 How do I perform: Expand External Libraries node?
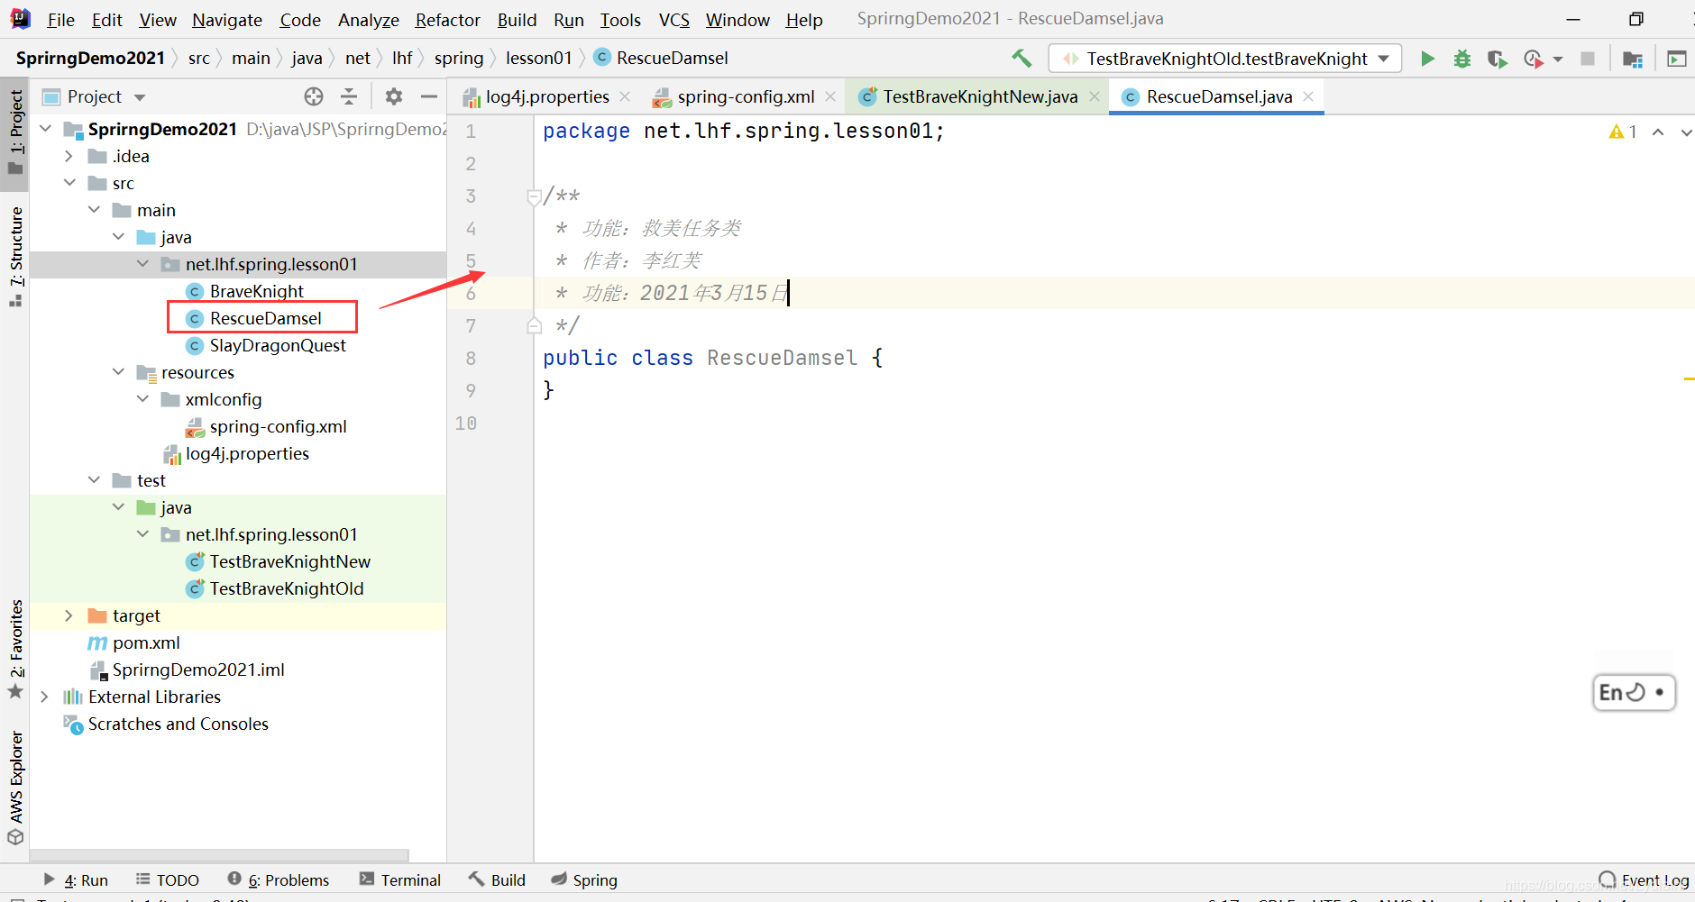click(44, 697)
